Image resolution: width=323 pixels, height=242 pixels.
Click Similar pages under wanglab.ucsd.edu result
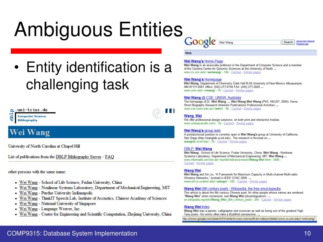(x=238, y=141)
